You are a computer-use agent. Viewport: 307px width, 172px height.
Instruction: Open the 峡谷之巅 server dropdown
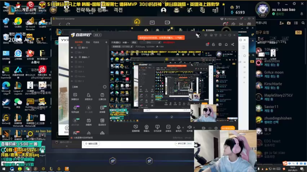[x=184, y=144]
